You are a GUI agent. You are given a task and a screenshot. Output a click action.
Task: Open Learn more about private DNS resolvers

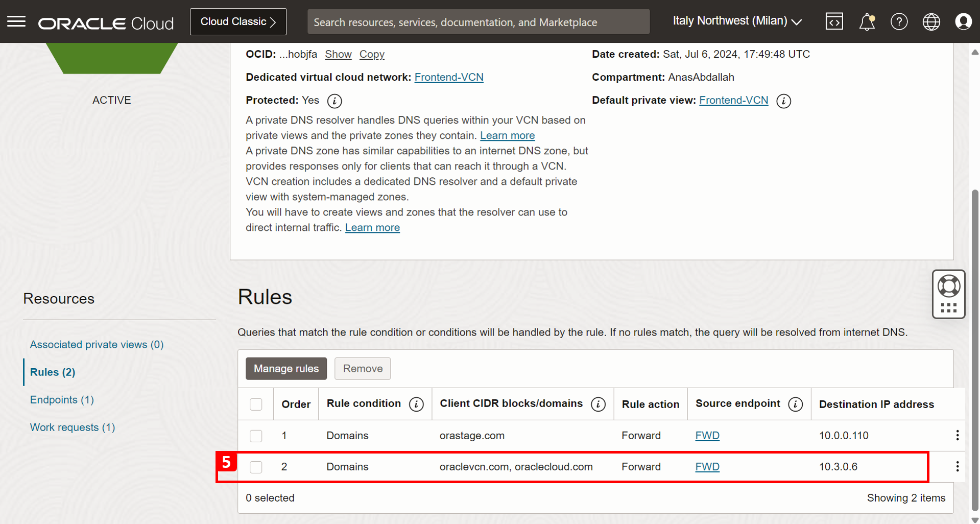click(x=507, y=135)
